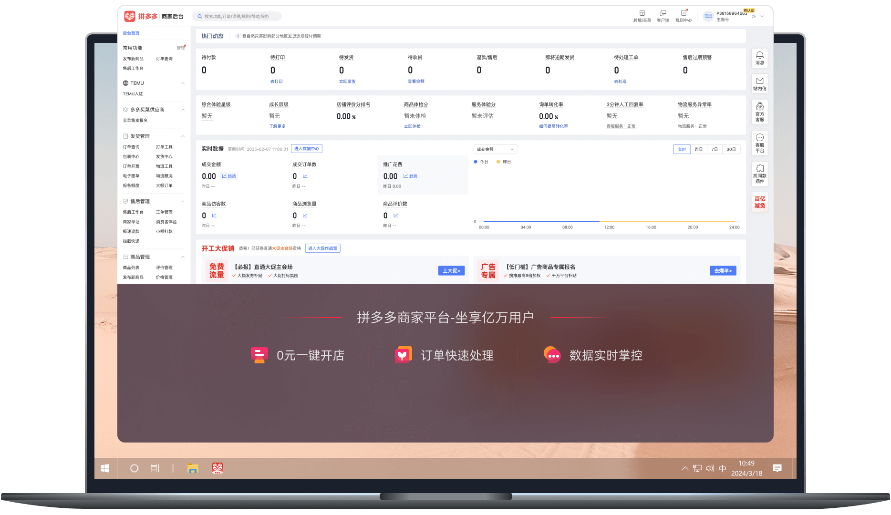
Task: Collapse the TEMU sidebar section
Action: [x=183, y=83]
